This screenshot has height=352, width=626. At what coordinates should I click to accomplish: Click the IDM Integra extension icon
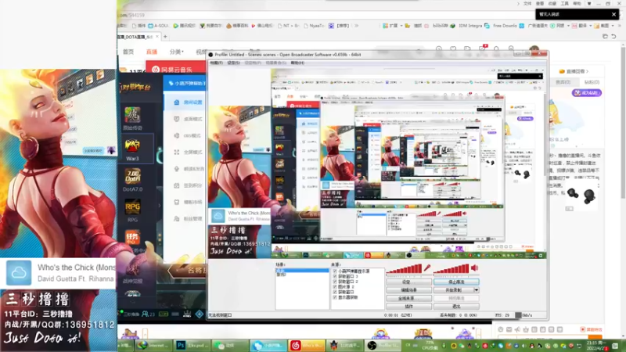click(x=452, y=26)
